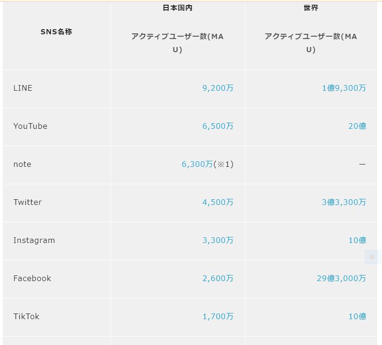Open LINE's 1億9,300万 worldwide user link
The width and height of the screenshot is (382, 345).
[x=344, y=88]
